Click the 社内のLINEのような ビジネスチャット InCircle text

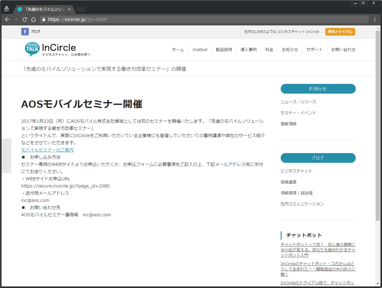pos(282,32)
